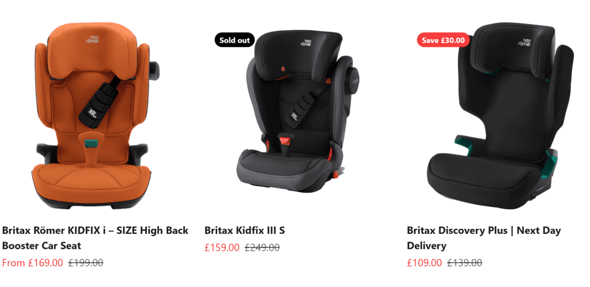
Task: Click the black Sold out badge
Action: click(x=235, y=40)
